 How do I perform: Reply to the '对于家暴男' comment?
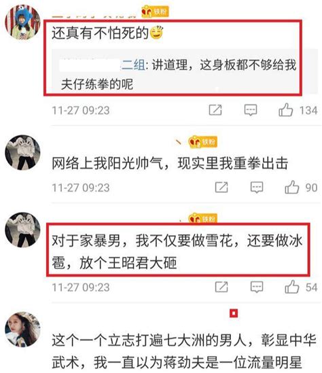click(x=257, y=287)
